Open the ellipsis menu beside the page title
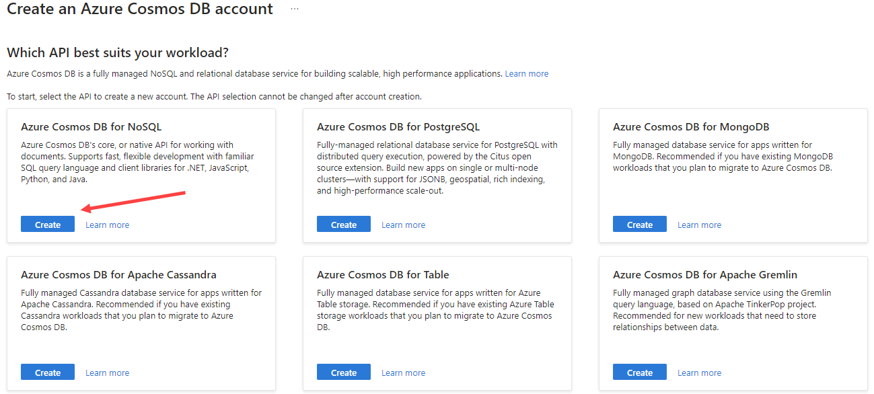874x394 pixels. pyautogui.click(x=294, y=9)
